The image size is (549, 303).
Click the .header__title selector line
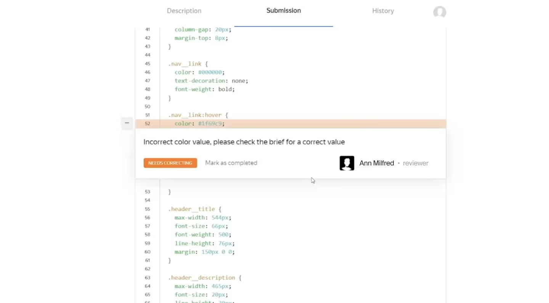pos(195,209)
